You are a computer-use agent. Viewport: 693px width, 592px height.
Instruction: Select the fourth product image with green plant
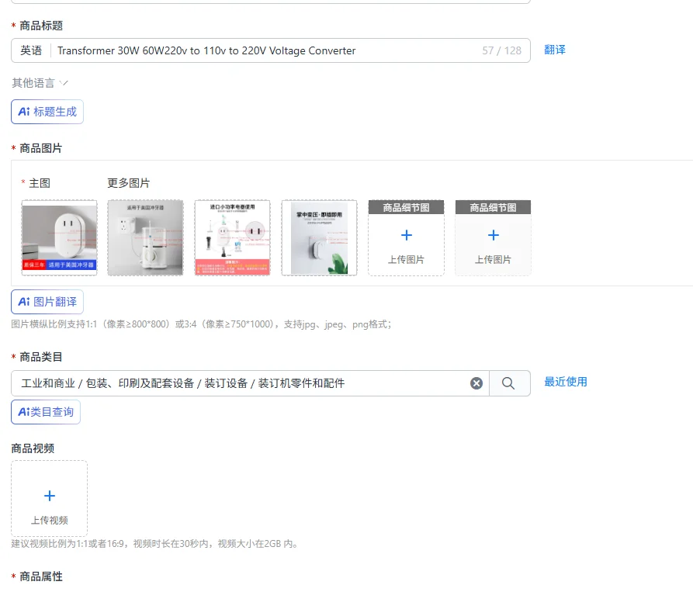pyautogui.click(x=319, y=237)
